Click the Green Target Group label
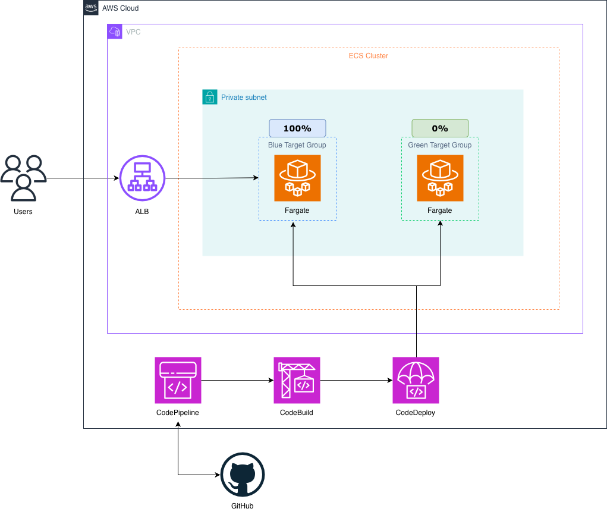Screen dimensions: 607x515 440,145
